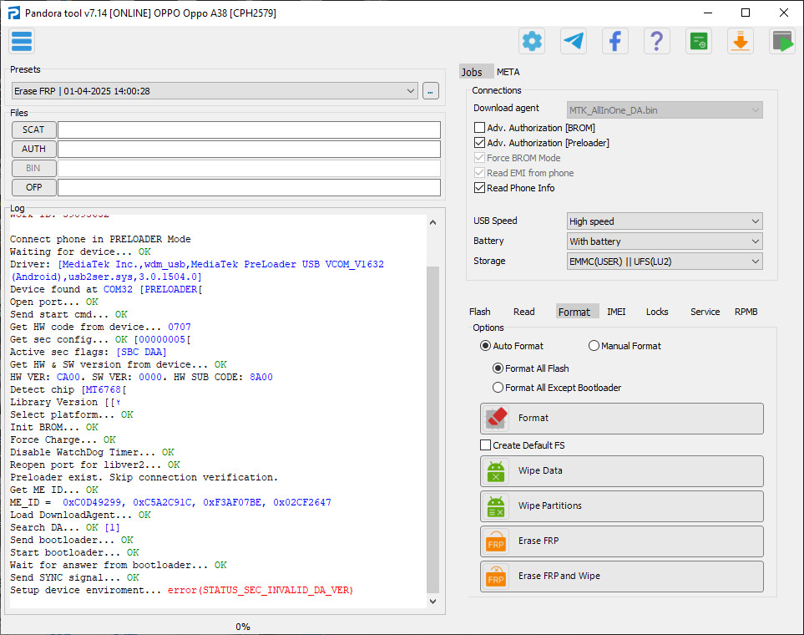
Task: Click the presets ellipsis button
Action: [431, 91]
